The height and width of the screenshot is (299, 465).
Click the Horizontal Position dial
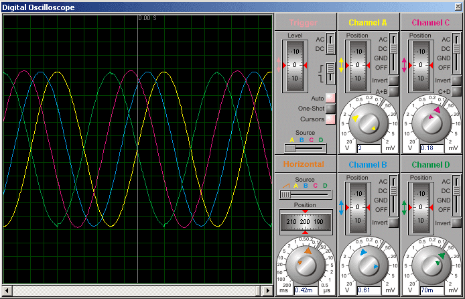coord(306,222)
